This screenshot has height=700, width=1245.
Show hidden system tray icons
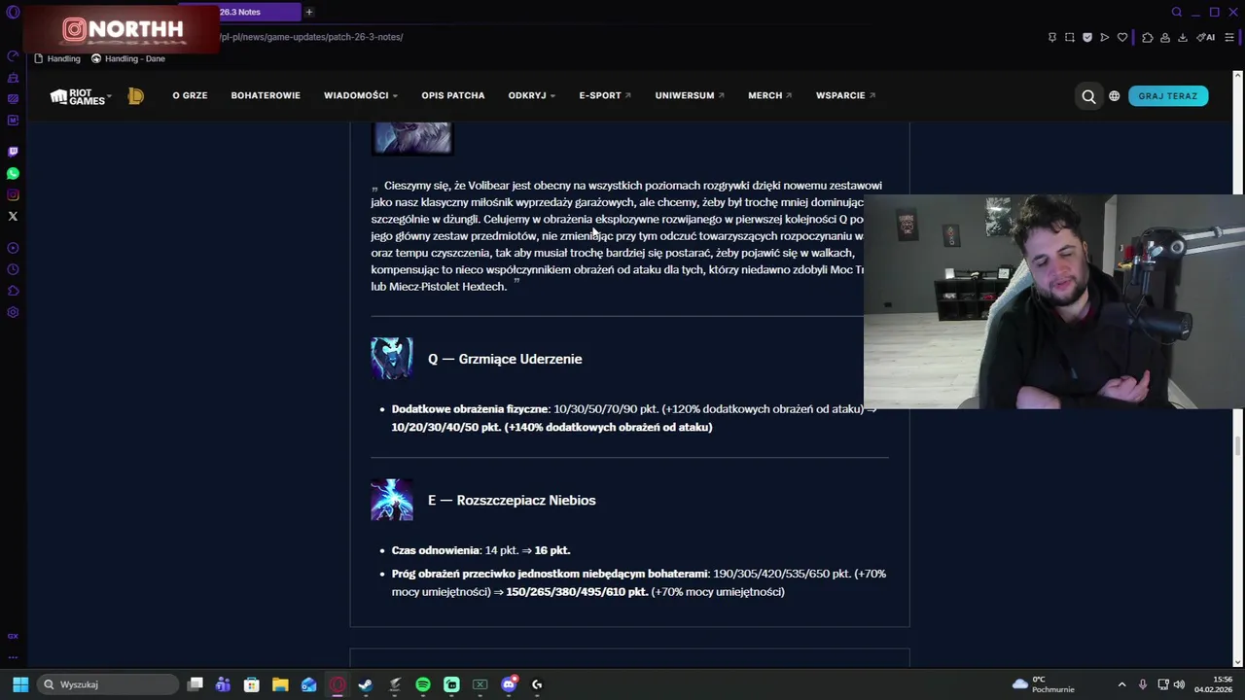pyautogui.click(x=1121, y=684)
